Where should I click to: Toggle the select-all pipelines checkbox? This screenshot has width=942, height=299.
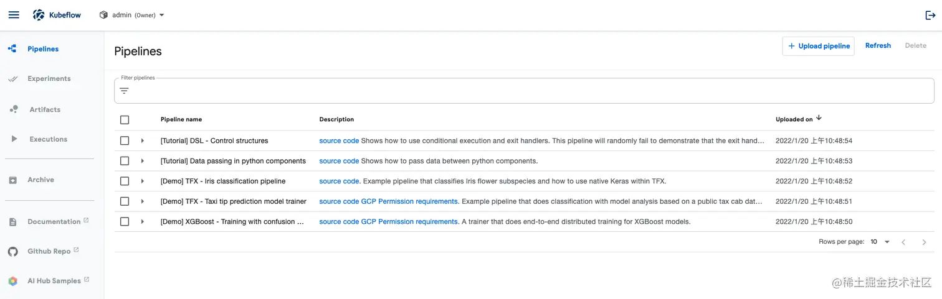(125, 119)
